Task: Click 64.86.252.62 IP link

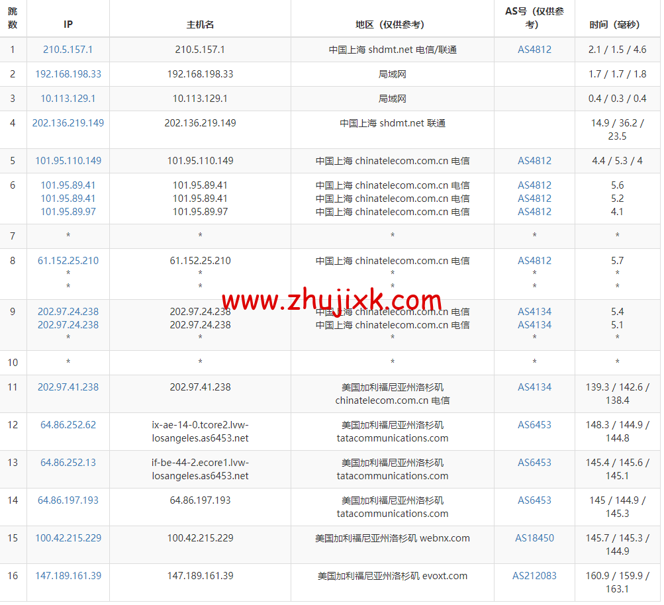Action: pos(68,424)
